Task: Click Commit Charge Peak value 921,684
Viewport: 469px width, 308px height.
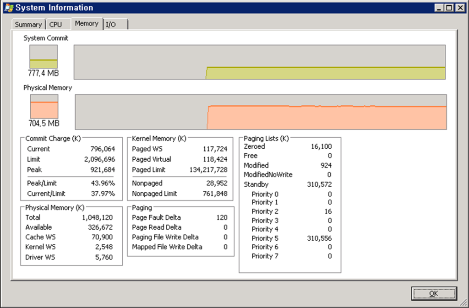Action: click(x=103, y=170)
